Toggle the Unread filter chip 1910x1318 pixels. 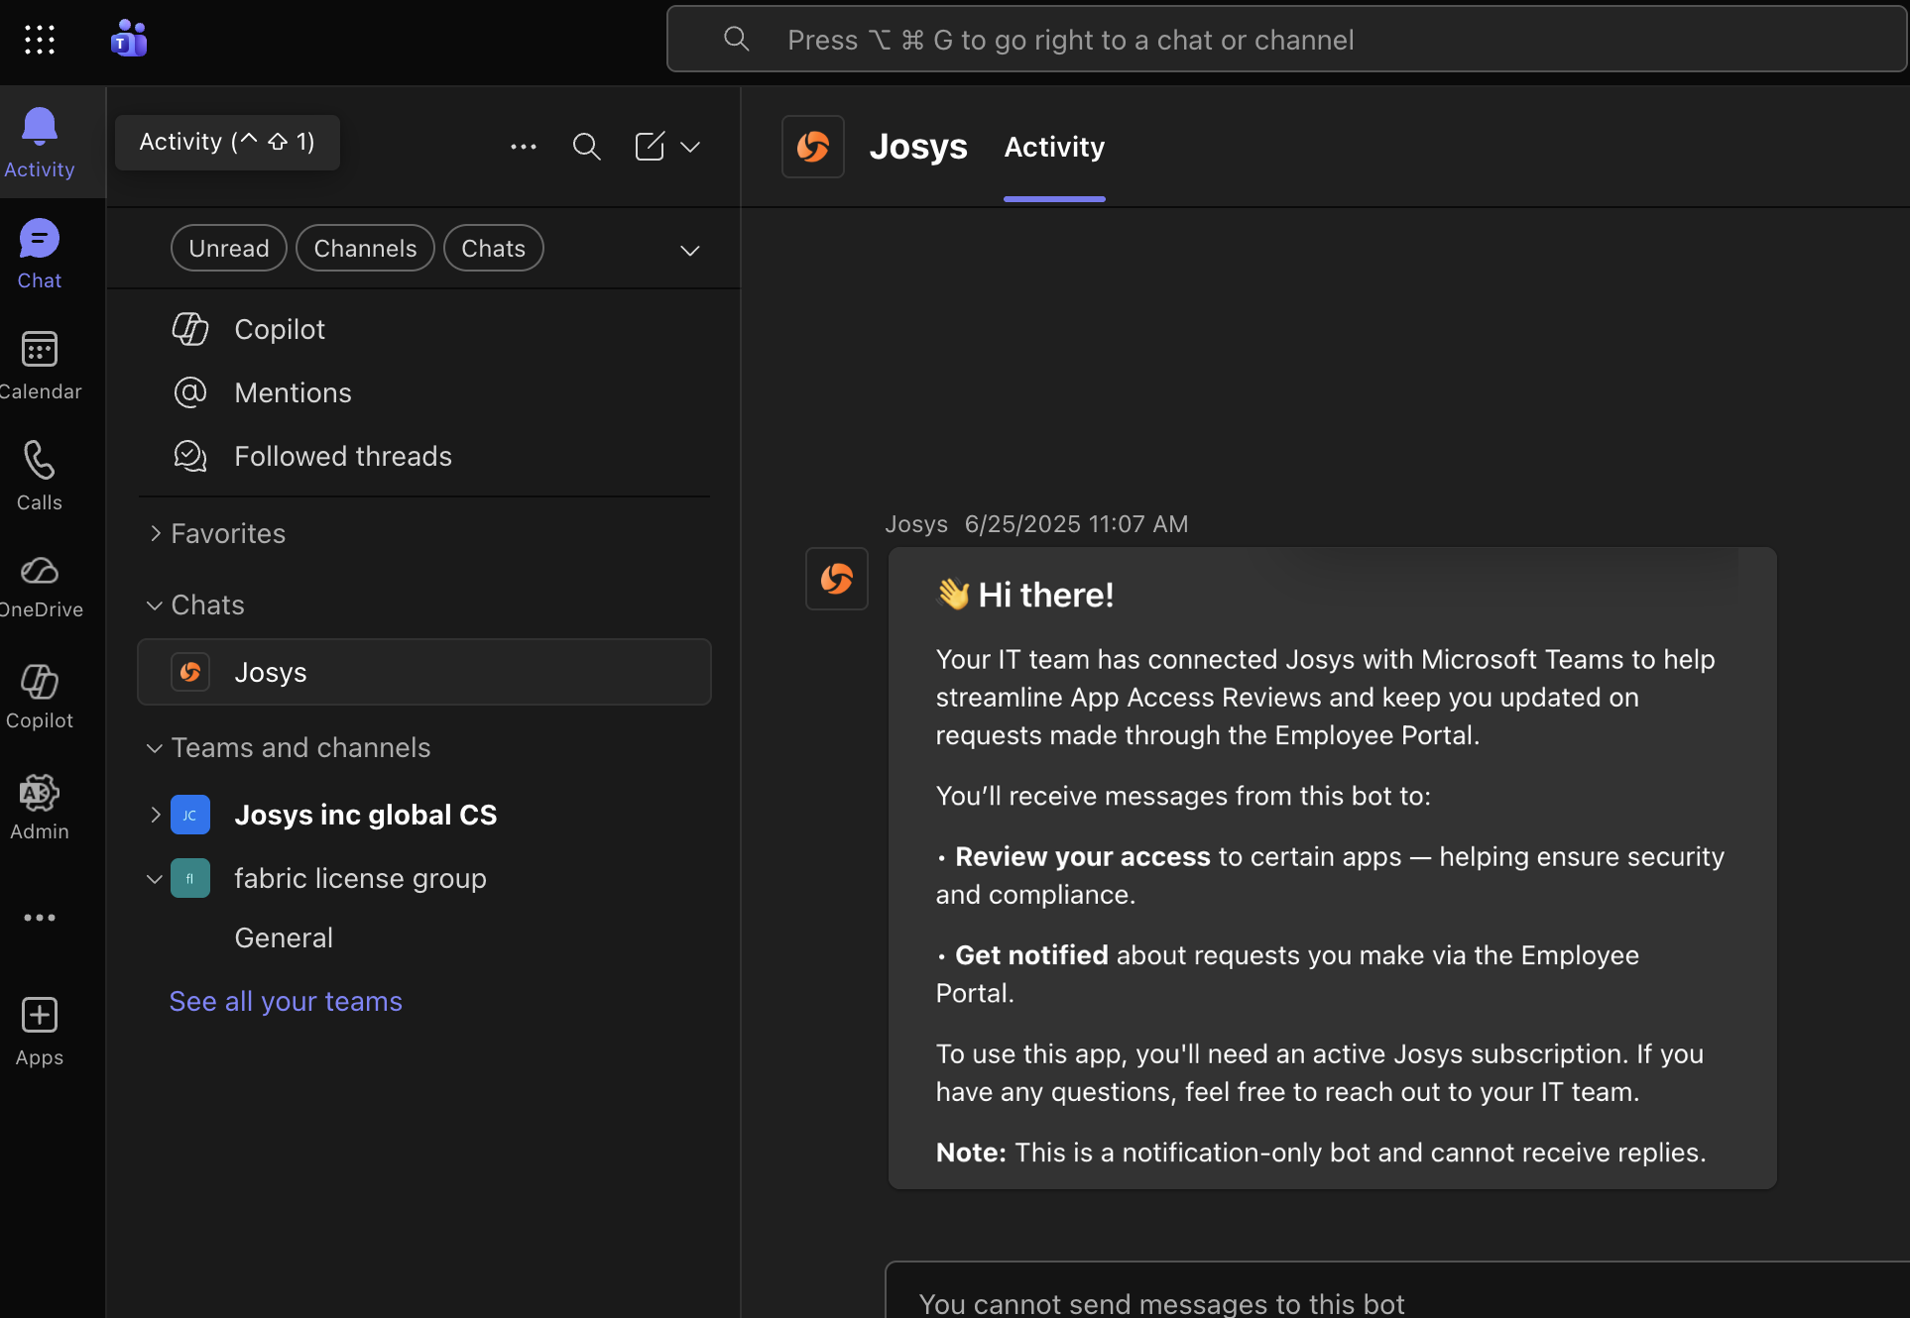pyautogui.click(x=229, y=248)
